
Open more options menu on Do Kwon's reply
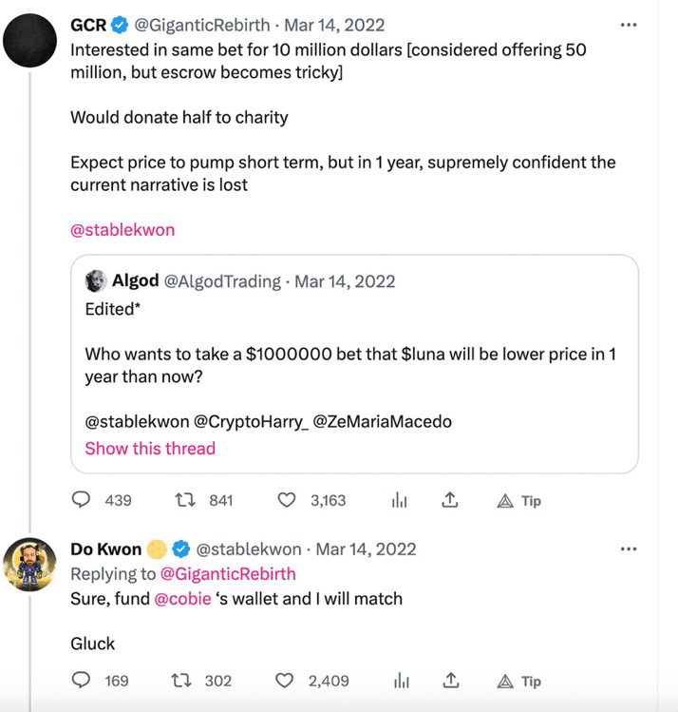628,548
